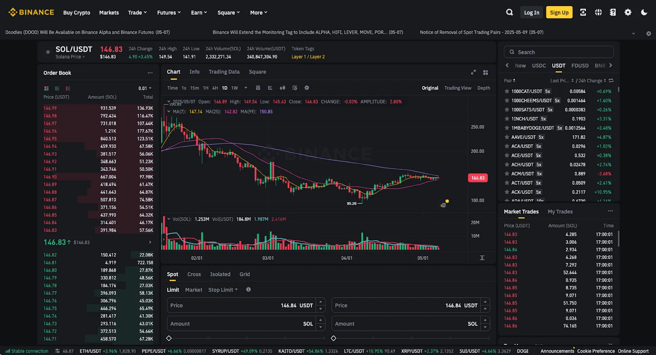Click the Sign Up button

(559, 12)
